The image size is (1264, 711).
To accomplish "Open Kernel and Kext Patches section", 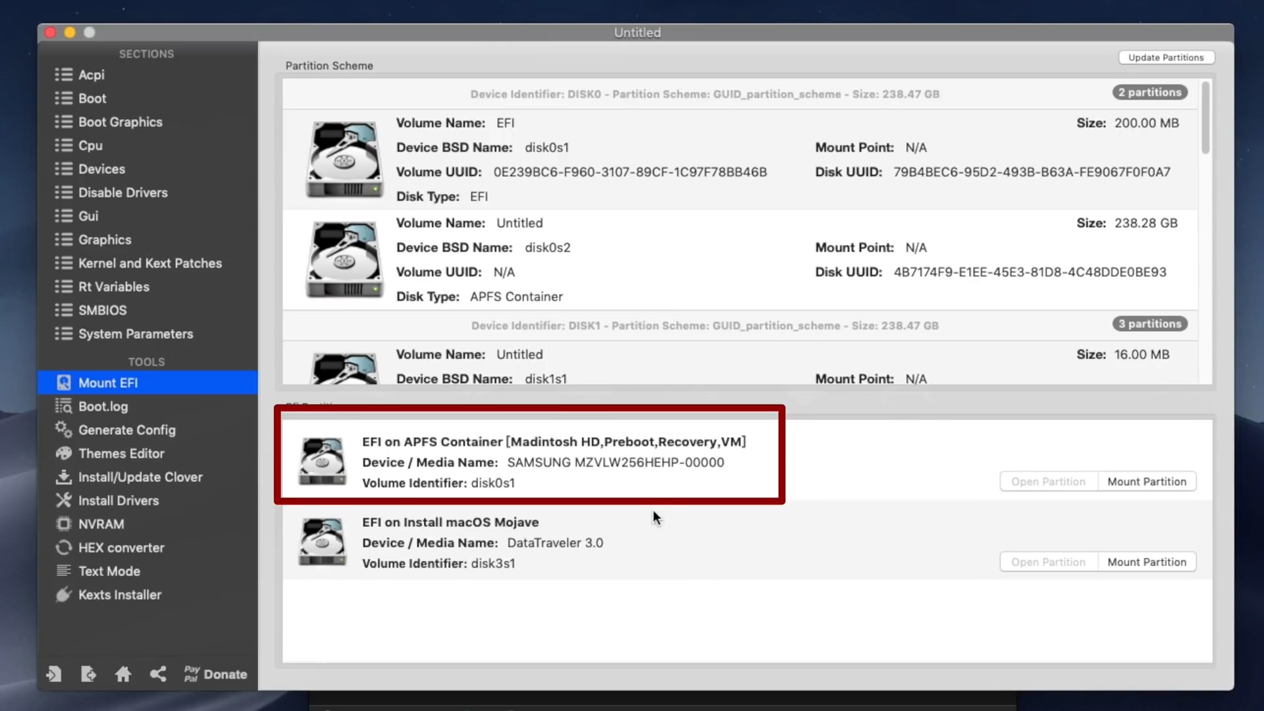I will 149,263.
